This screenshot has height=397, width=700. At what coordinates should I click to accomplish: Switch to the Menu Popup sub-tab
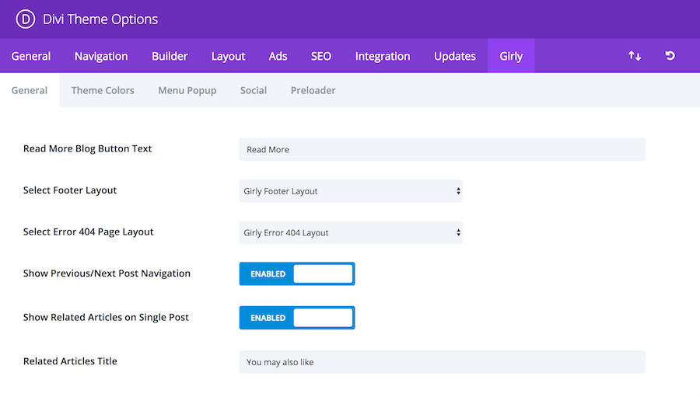point(187,90)
